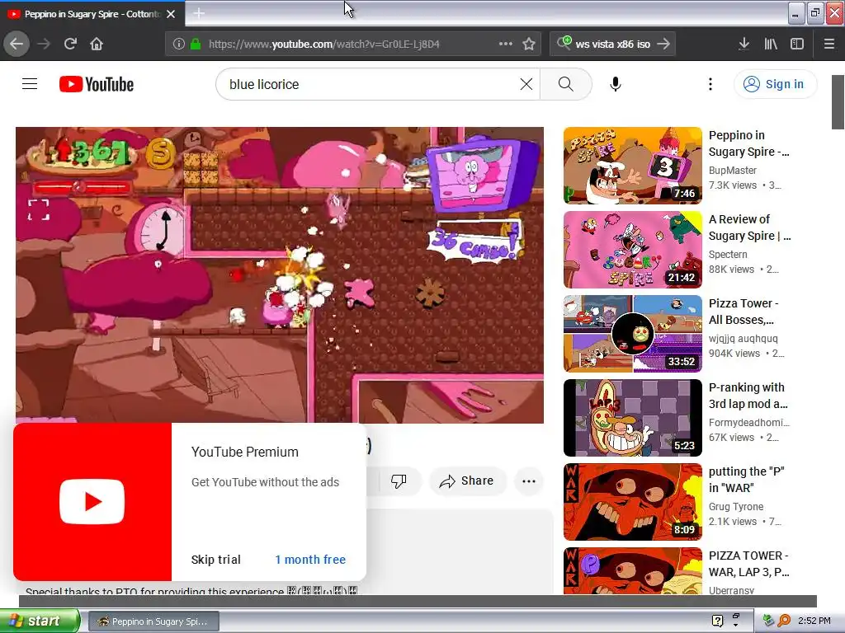
Task: Click Skip trial in the Premium popup
Action: pos(215,560)
